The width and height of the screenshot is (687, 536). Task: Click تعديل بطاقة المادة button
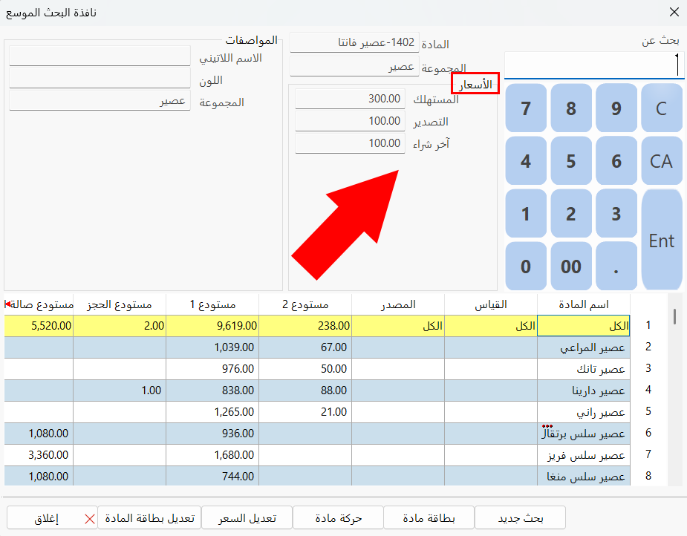tap(149, 518)
